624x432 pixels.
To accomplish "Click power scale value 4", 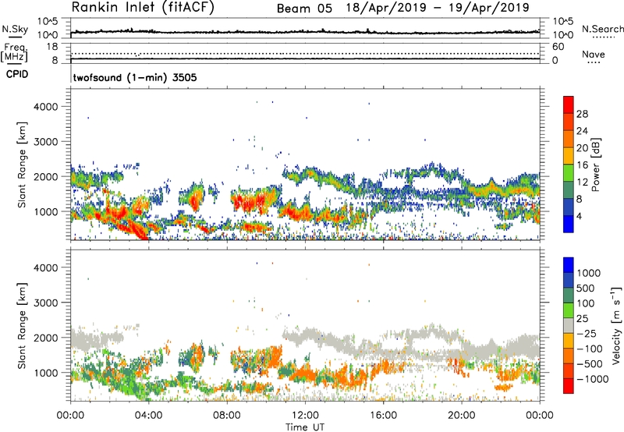I will pos(579,217).
